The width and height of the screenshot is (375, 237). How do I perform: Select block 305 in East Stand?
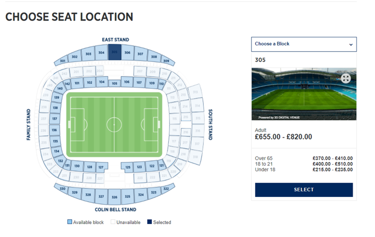(114, 52)
